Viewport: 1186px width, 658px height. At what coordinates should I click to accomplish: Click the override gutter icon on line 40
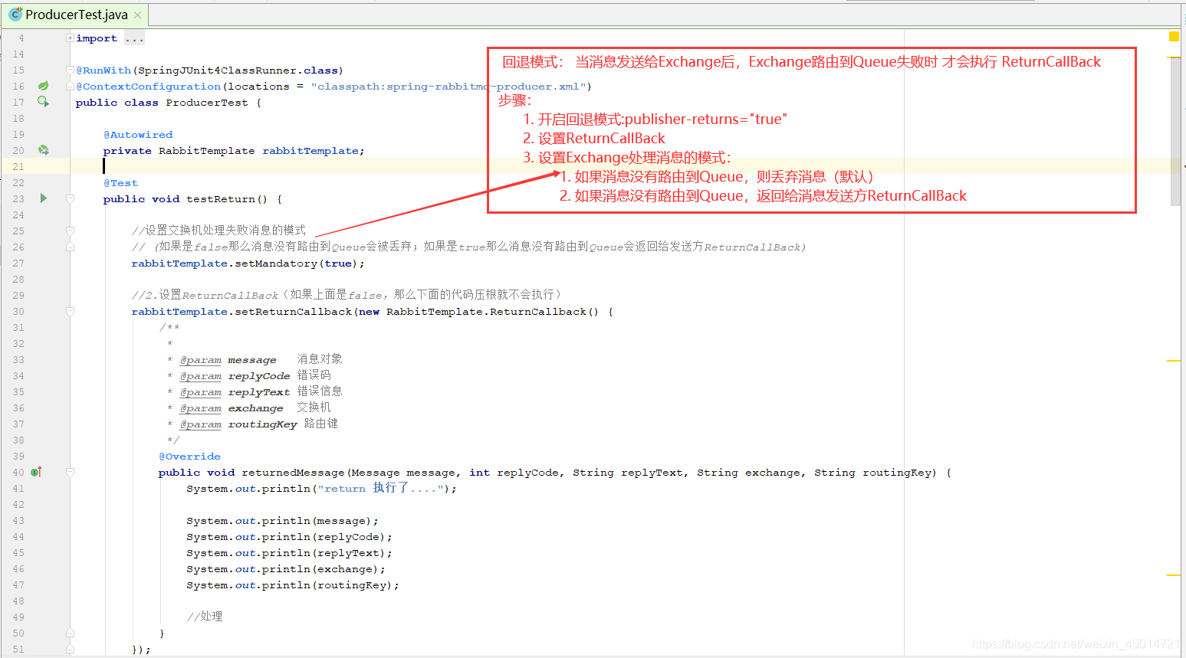(x=36, y=472)
